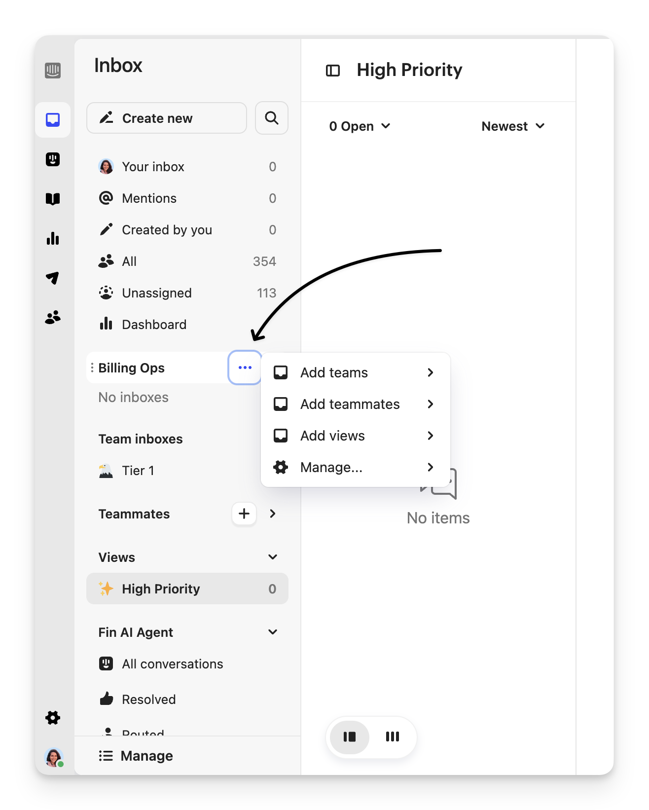Screen dimensions: 649x810
Task: Click the search magnifier button
Action: tap(272, 118)
